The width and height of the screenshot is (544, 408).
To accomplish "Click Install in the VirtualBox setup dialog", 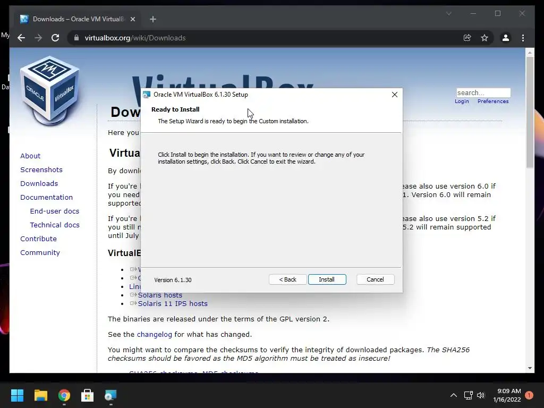I will [327, 279].
